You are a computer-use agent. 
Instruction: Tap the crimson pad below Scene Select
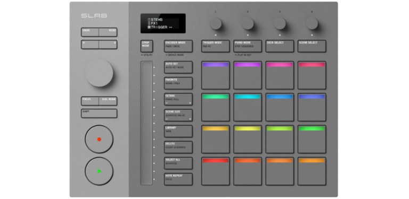tap(312, 75)
